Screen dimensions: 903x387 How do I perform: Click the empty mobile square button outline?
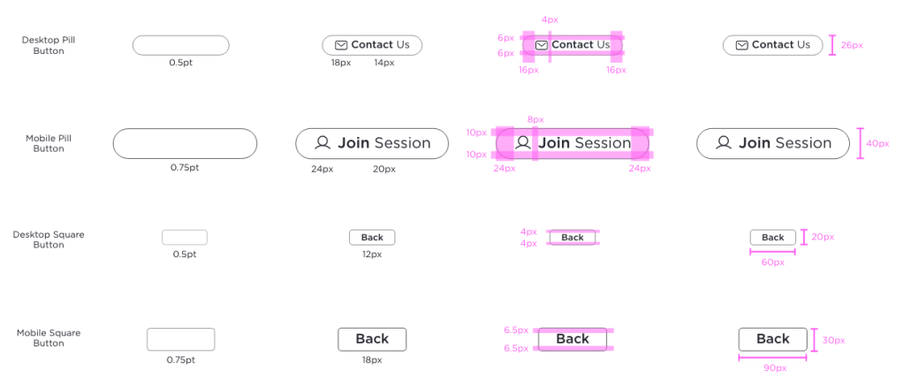coord(180,339)
